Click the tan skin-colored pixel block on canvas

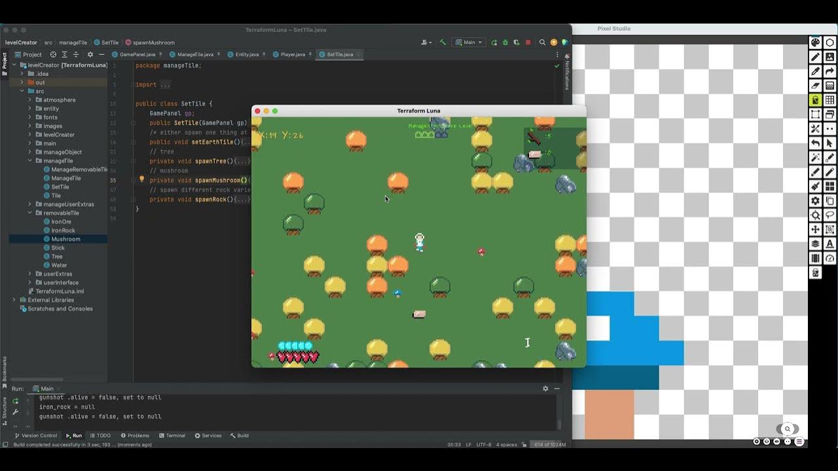click(x=610, y=415)
